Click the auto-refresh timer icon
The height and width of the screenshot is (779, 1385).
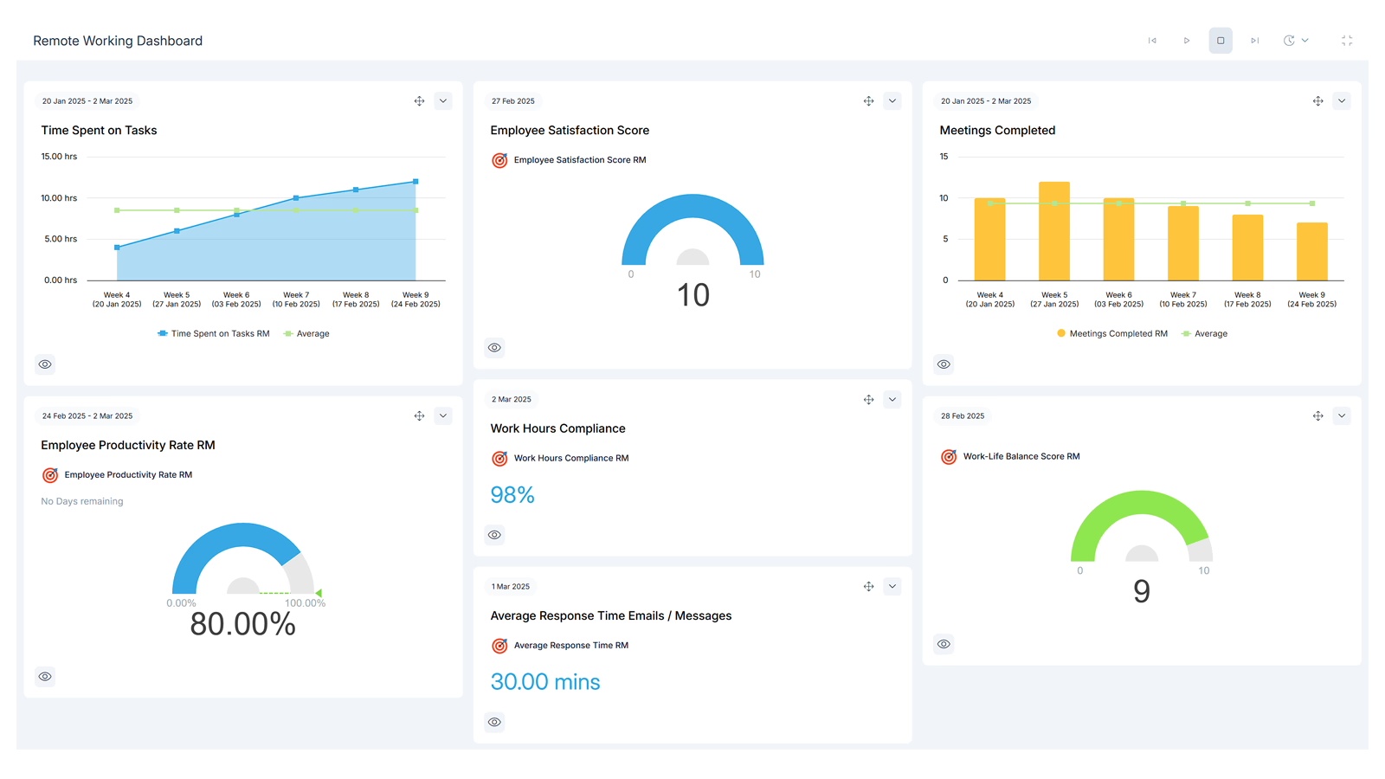tap(1289, 41)
